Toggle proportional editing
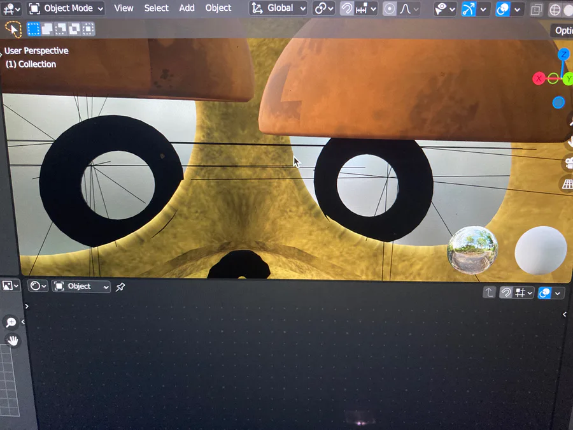Screen dimensions: 573x430 (390, 9)
